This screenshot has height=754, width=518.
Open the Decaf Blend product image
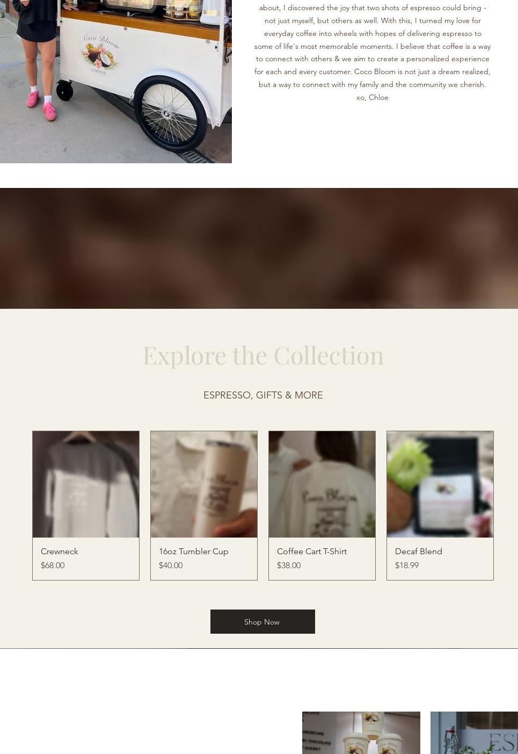[x=440, y=484]
